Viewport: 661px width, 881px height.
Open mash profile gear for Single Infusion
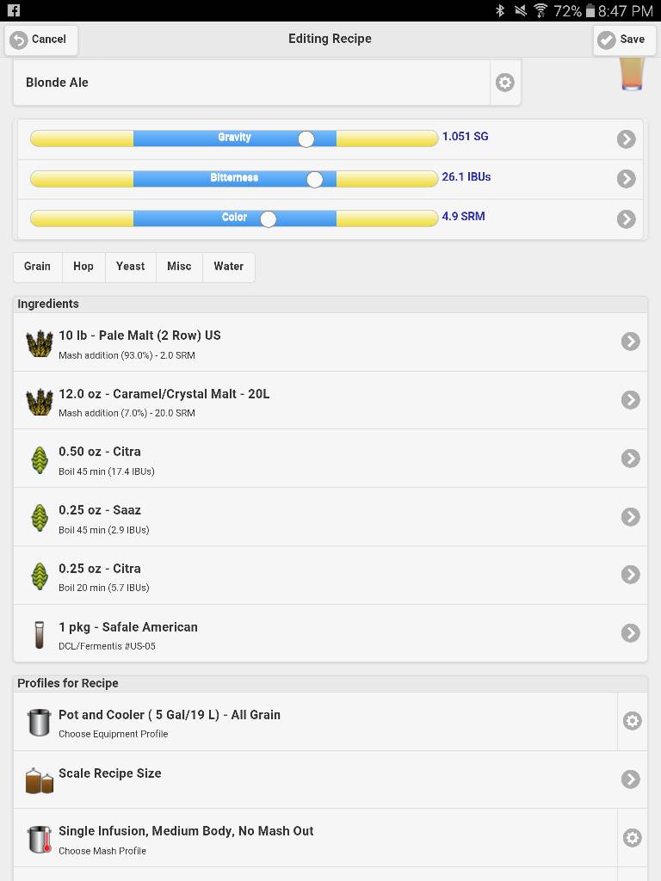pyautogui.click(x=633, y=838)
